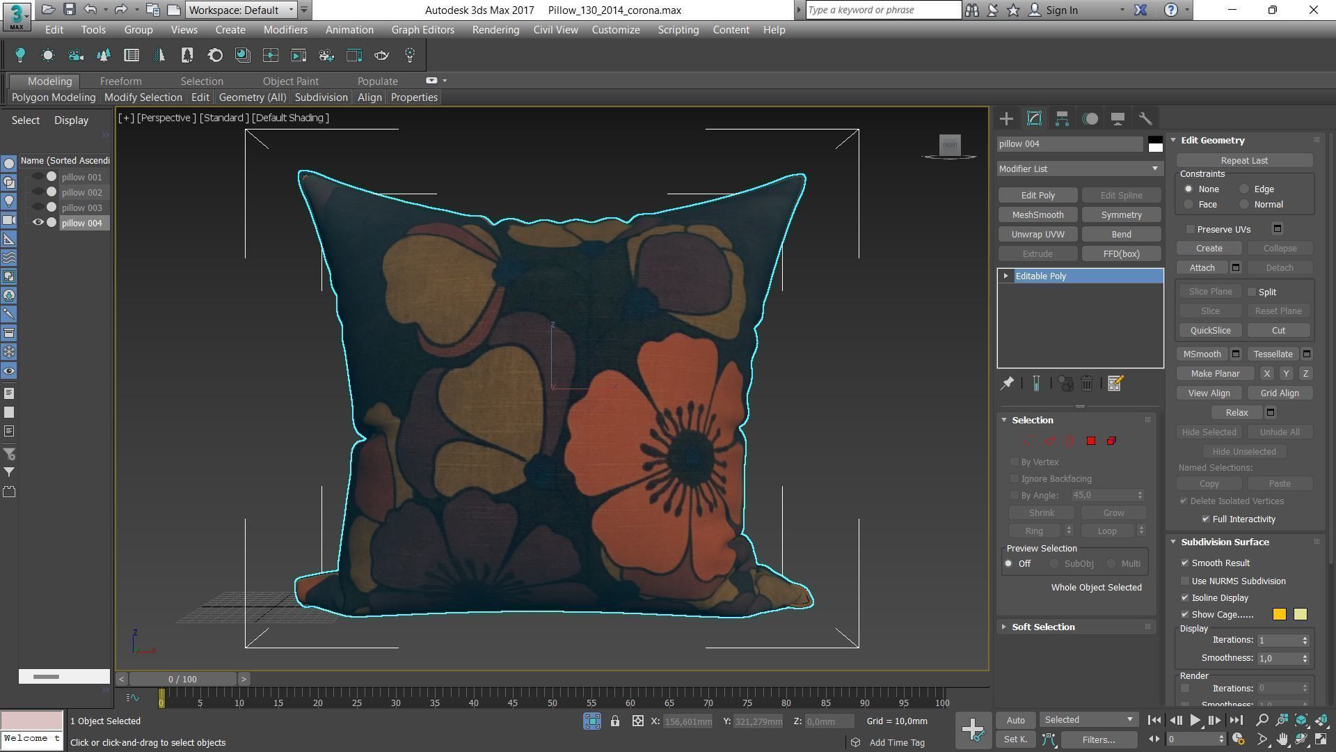Open Configure Modifier Sets icon
This screenshot has width=1336, height=752.
point(1115,383)
